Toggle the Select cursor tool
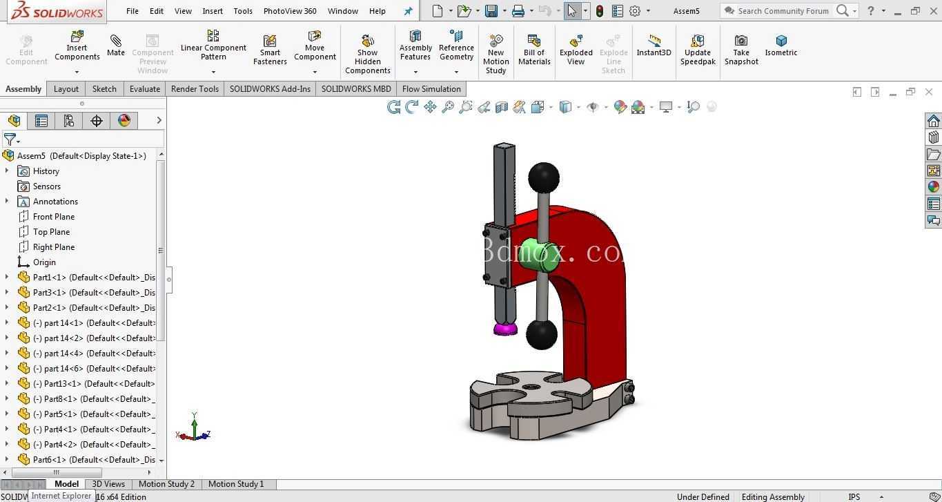Viewport: 942px width, 502px height. point(572,11)
